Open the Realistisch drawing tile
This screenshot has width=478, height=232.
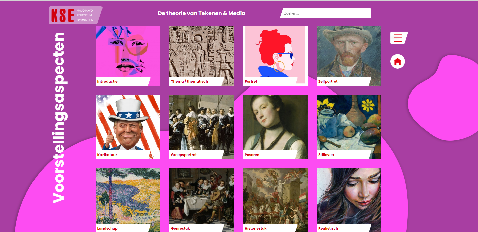(x=349, y=200)
